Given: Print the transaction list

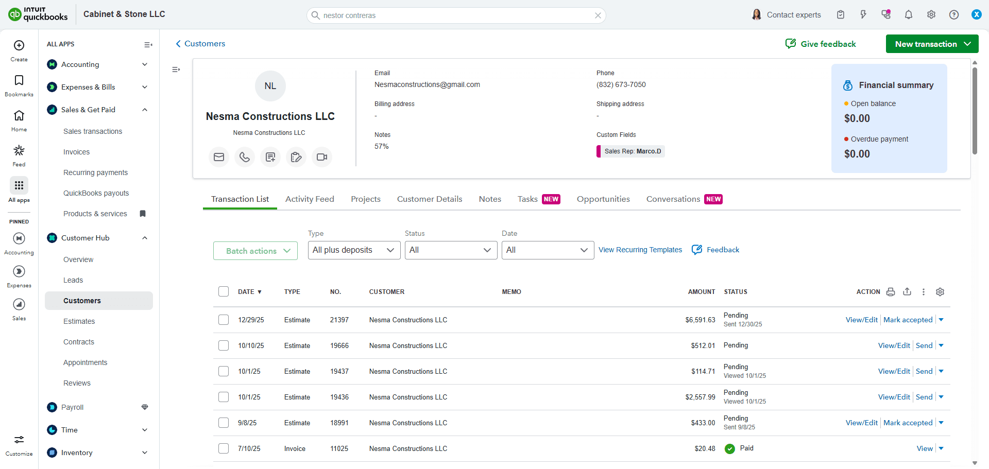Looking at the screenshot, I should point(891,292).
